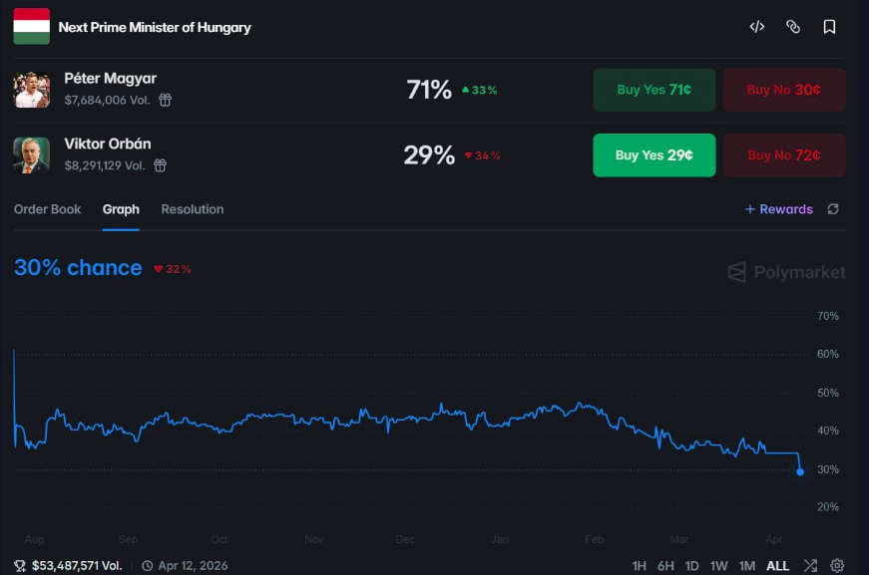Copy the market link icon
This screenshot has height=575, width=869.
(x=793, y=27)
